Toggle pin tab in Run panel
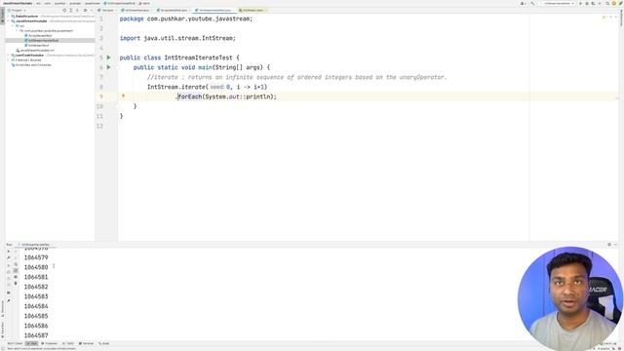The image size is (624, 351). pos(9,300)
